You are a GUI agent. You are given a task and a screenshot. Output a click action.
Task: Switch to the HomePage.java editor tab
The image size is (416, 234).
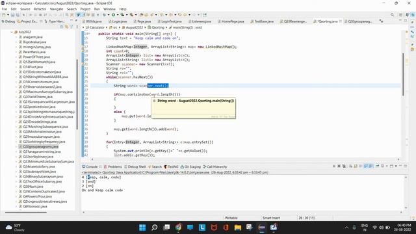[231, 21]
